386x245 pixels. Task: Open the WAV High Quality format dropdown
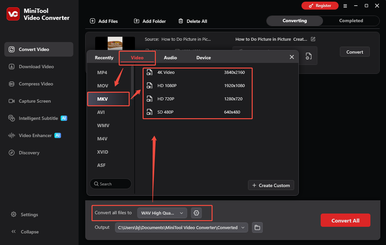(162, 213)
